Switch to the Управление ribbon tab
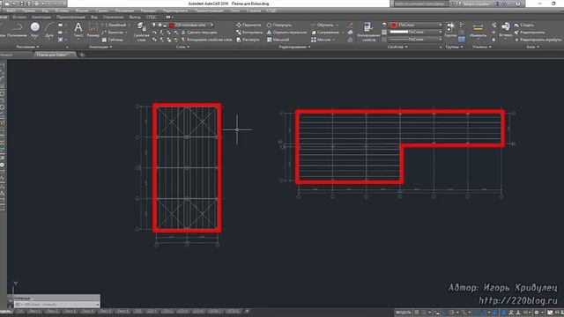The width and height of the screenshot is (564, 317). (113, 18)
